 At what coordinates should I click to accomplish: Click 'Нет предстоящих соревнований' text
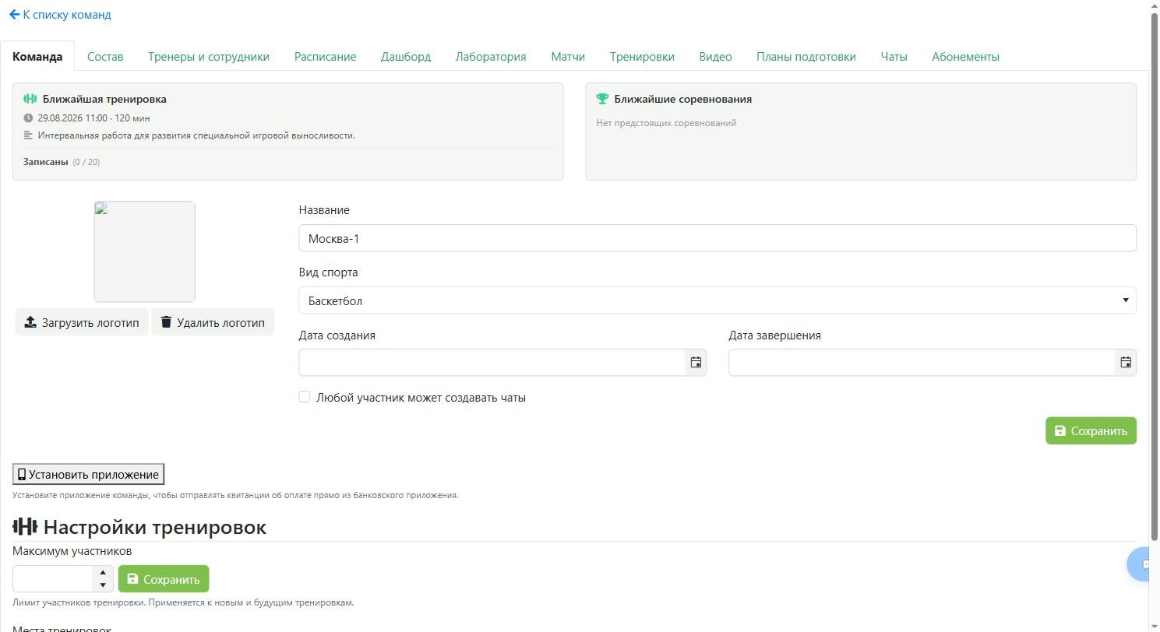pyautogui.click(x=666, y=123)
